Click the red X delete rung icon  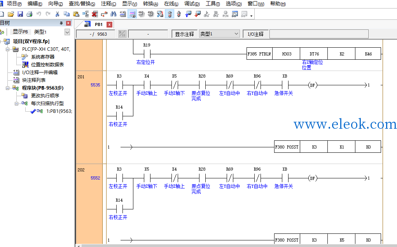[x=95, y=14]
